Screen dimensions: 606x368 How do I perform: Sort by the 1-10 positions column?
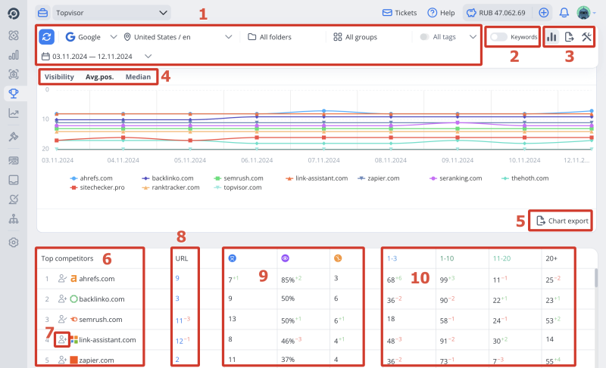(x=447, y=258)
